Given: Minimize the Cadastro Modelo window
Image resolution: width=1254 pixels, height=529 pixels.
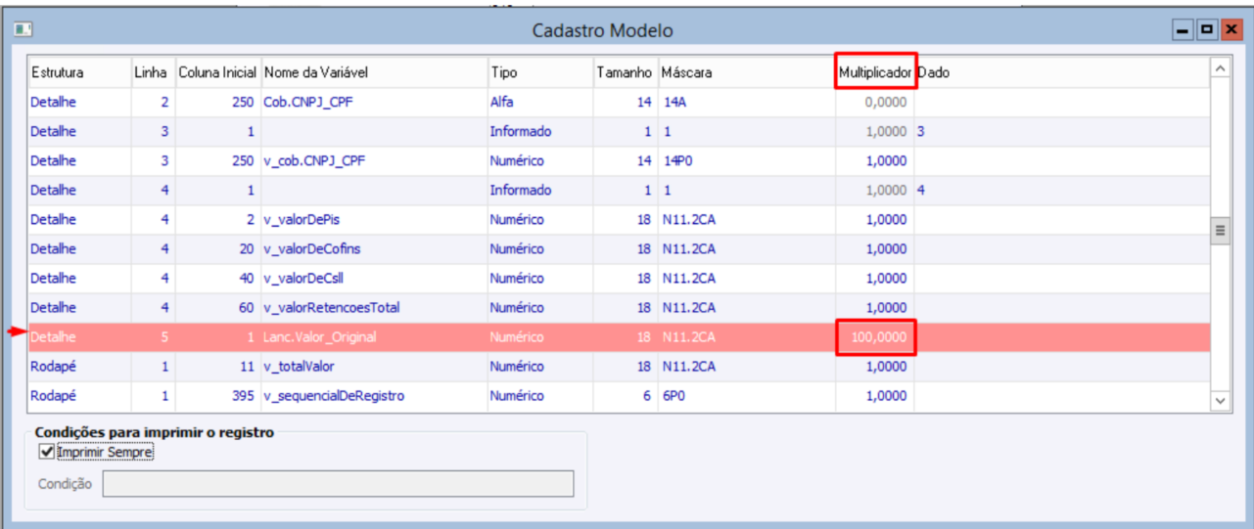Looking at the screenshot, I should click(1184, 30).
